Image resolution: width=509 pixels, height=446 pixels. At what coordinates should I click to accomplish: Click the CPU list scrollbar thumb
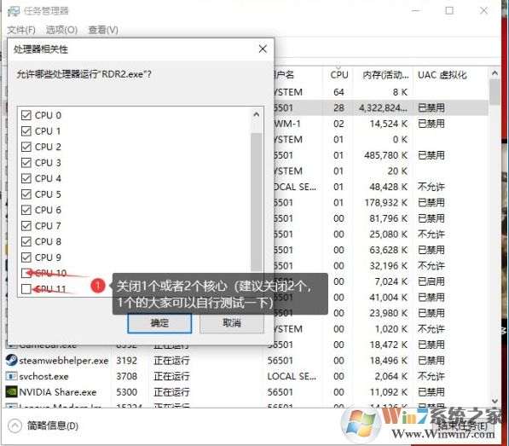(x=256, y=201)
